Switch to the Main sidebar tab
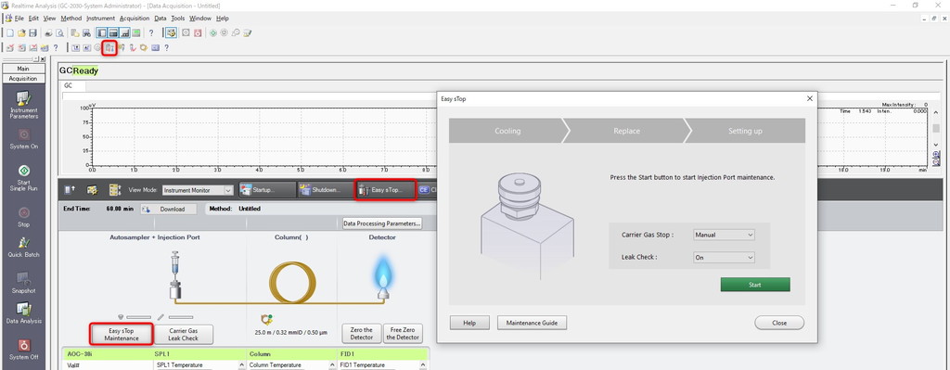Image resolution: width=950 pixels, height=370 pixels. [x=23, y=69]
